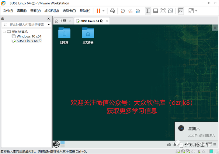This screenshot has width=219, height=154.
Task: Toggle Unity mode
Action: click(170, 11)
